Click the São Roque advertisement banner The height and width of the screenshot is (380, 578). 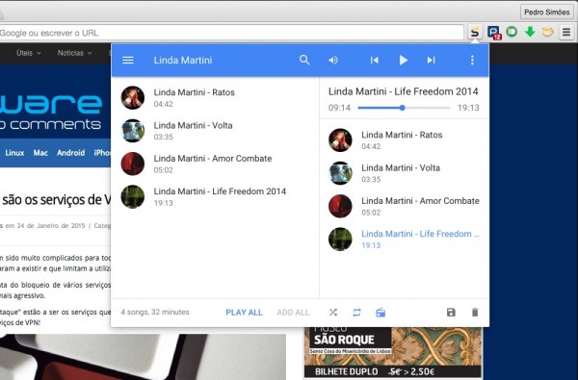click(393, 353)
